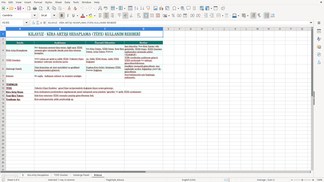Screen dimensions: 324x182
Task: Toggle center horizontally alignment
Action: click(106, 16)
